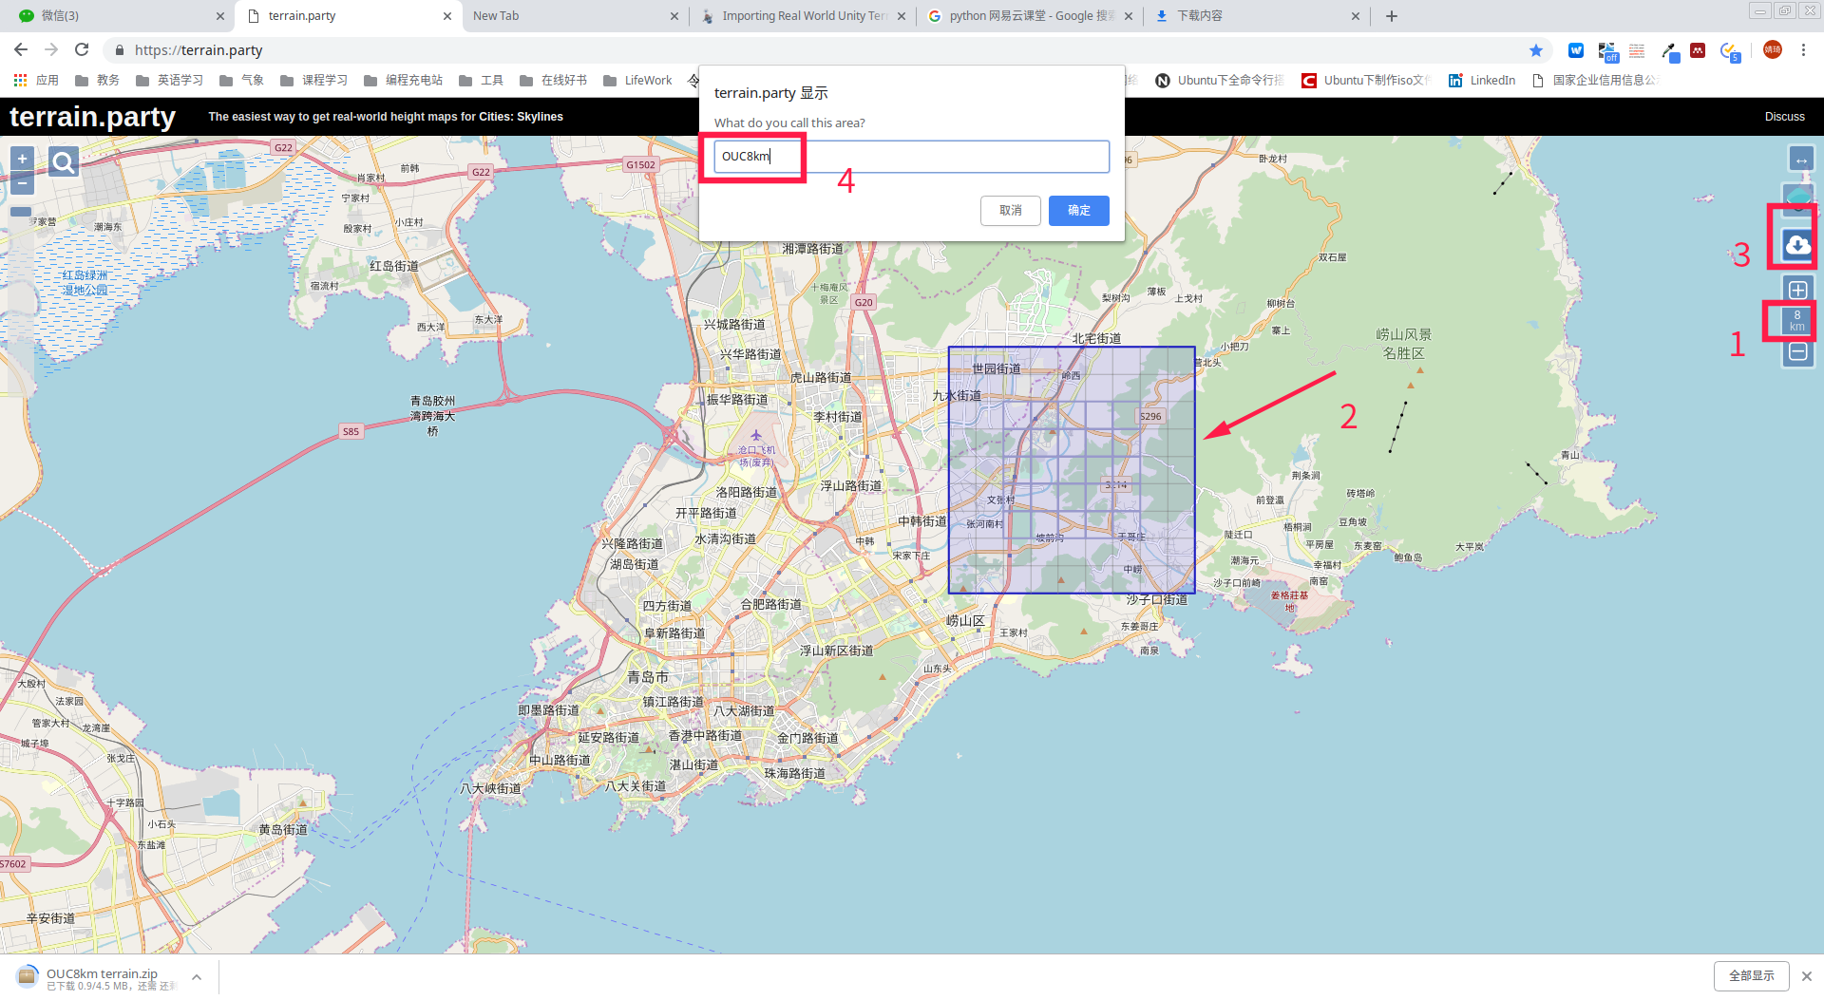This screenshot has width=1824, height=1000.
Task: Click the map zoom out minus button
Action: (x=22, y=183)
